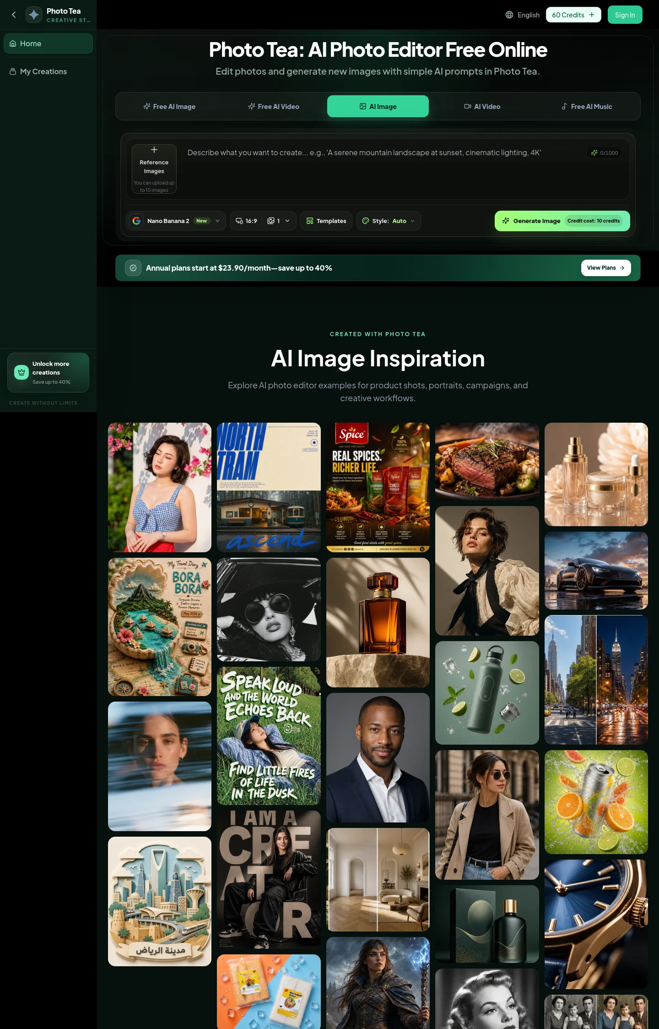
Task: Click the View Plans button
Action: (606, 268)
